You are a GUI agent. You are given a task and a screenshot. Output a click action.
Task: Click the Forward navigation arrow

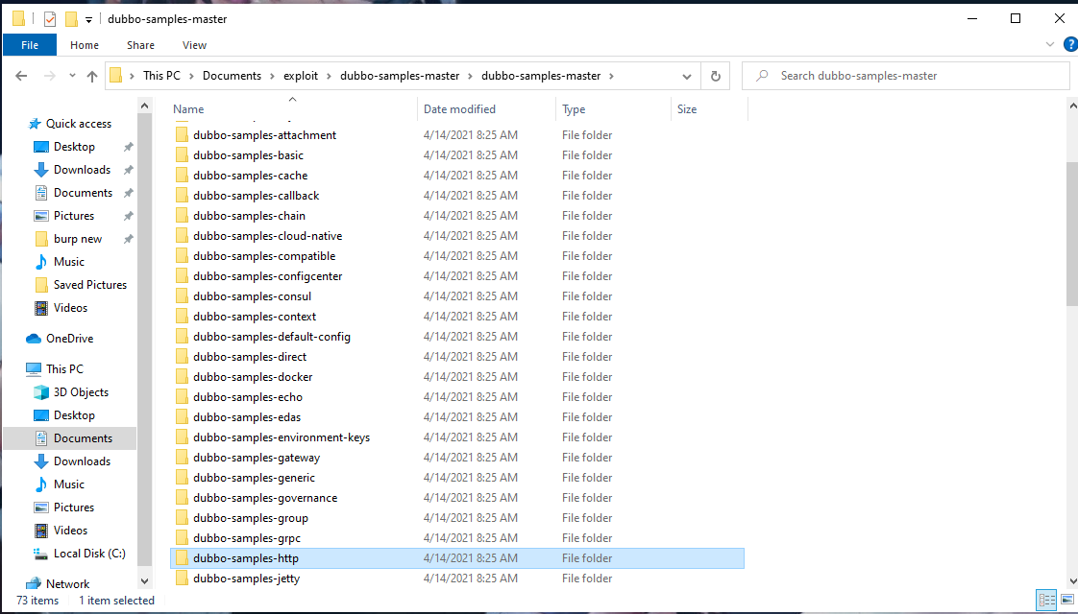50,76
